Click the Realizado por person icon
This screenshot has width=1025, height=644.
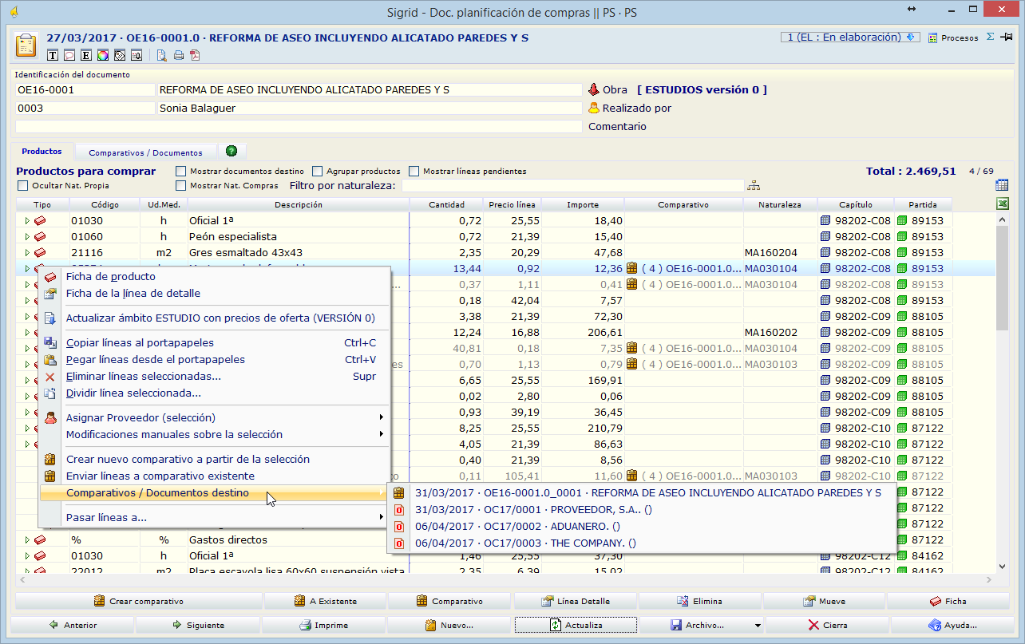[x=593, y=109]
